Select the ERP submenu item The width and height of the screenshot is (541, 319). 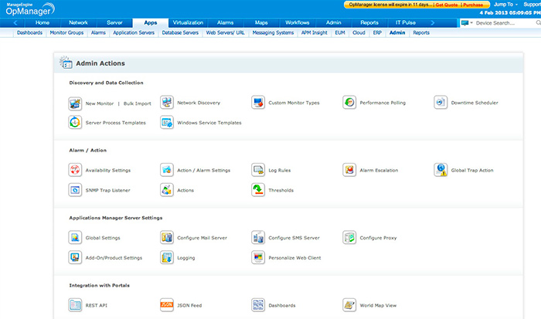click(377, 32)
